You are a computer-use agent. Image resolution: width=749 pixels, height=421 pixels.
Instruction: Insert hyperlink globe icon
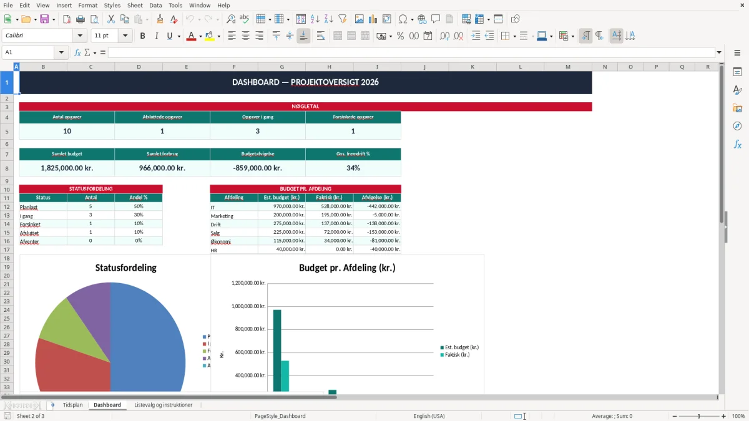[x=422, y=19]
